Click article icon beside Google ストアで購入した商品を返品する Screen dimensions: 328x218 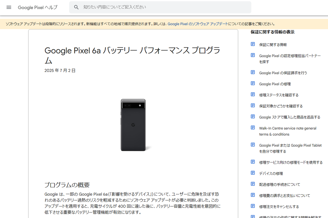pos(253,117)
